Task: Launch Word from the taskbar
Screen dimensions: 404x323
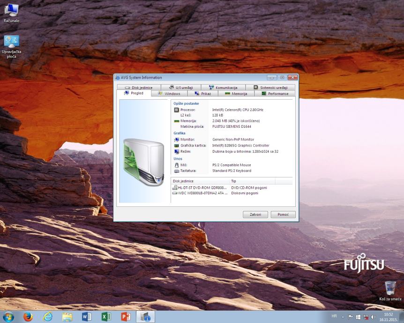Action: 87,317
